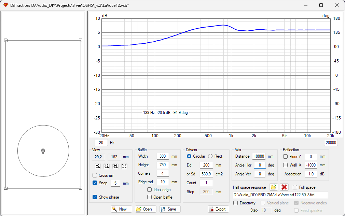
Task: Enable the Crosshair checkbox
Action: [95, 175]
